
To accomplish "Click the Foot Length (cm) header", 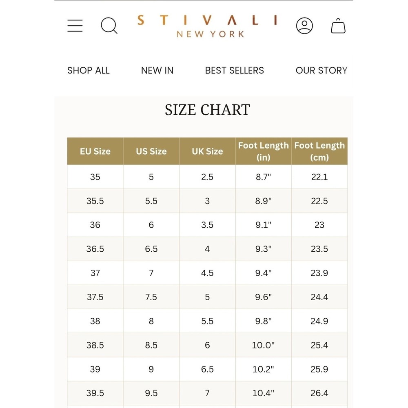I will (x=319, y=151).
